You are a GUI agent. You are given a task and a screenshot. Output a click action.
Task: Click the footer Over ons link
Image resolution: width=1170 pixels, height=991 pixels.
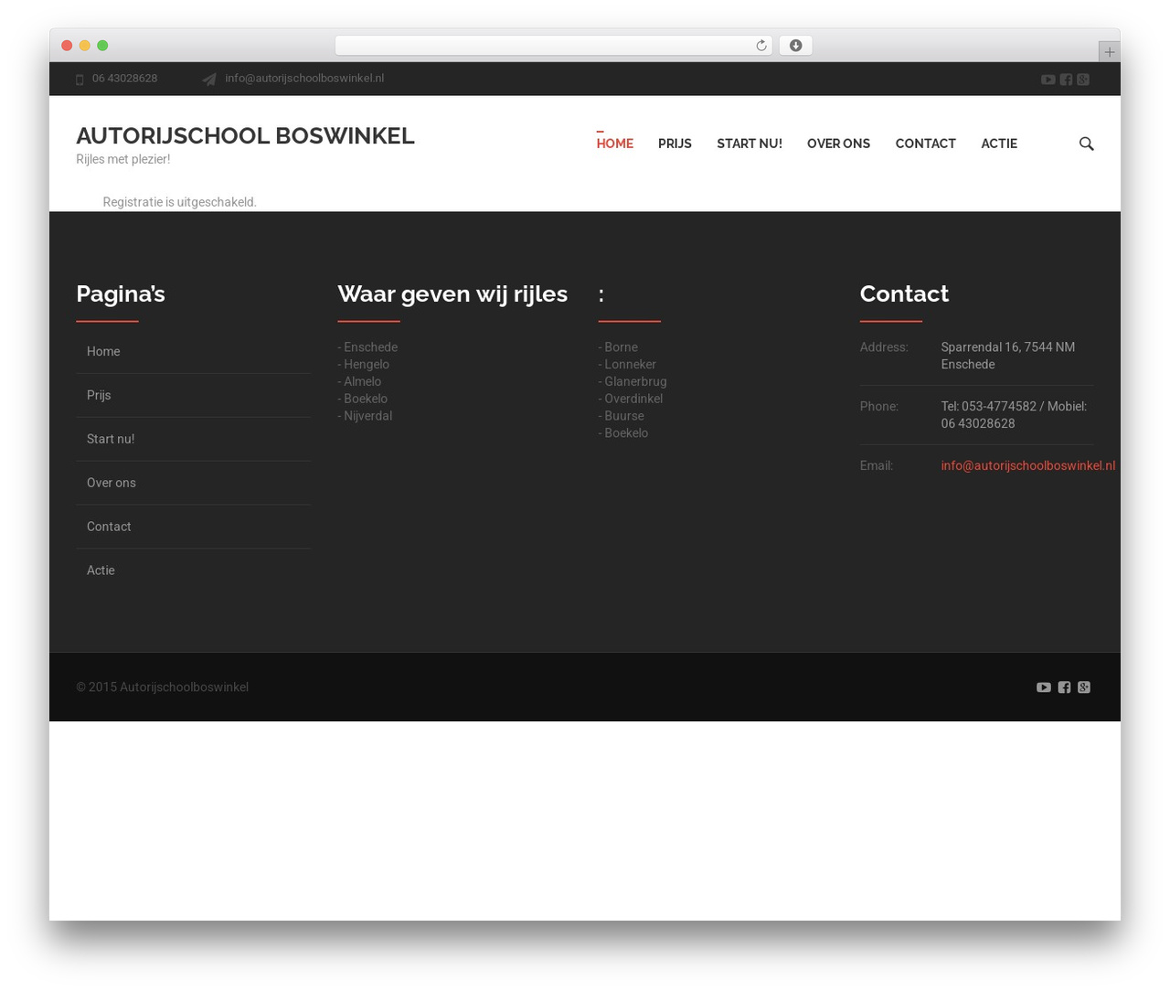click(112, 483)
